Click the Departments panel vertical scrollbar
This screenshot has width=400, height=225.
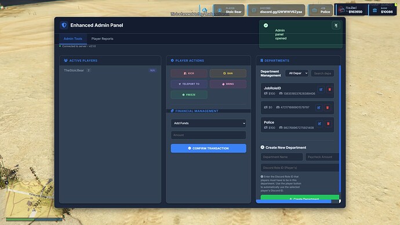(340, 129)
